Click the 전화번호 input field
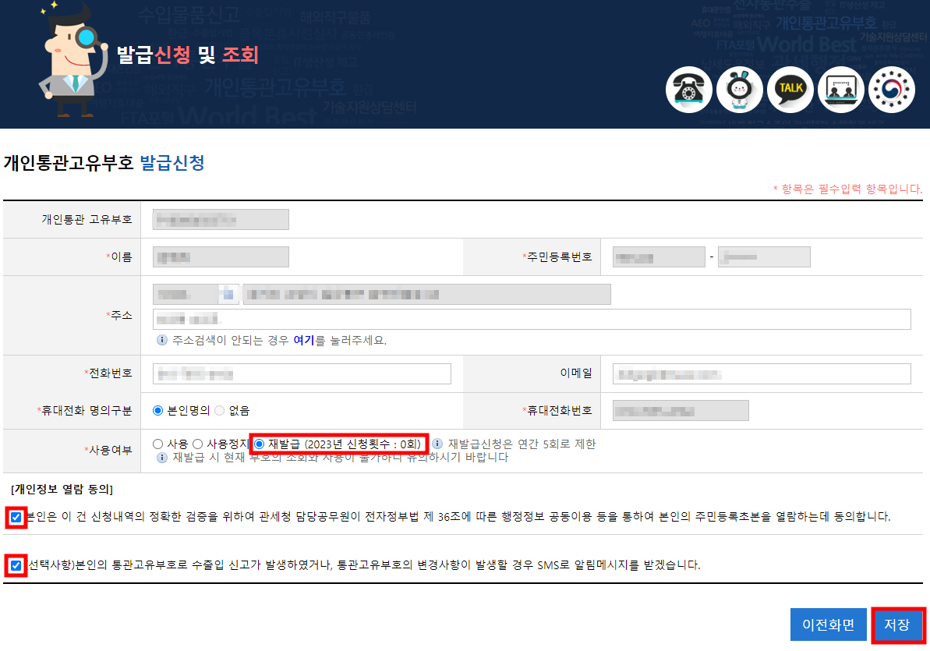 [x=302, y=374]
